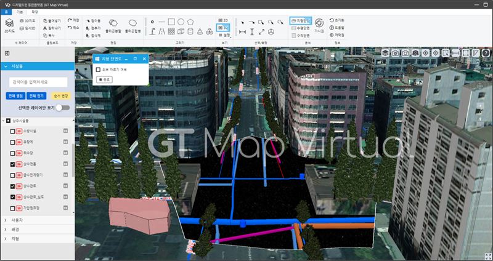Open the 기본 ribbon tab

tap(20, 11)
